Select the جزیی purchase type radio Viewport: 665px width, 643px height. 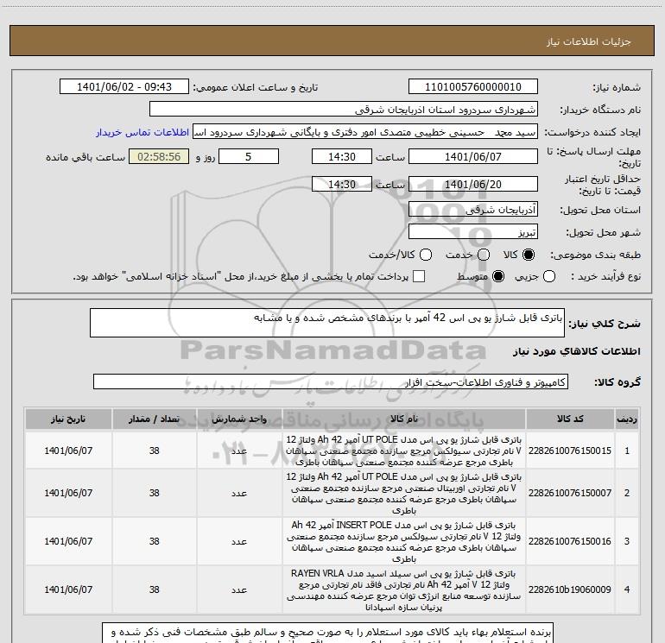pos(549,276)
